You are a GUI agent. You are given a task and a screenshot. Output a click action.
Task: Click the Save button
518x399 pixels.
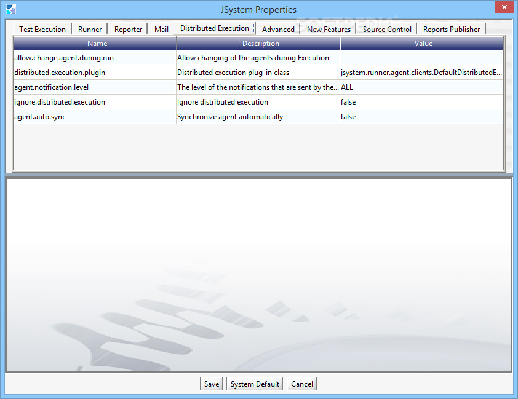coord(212,384)
